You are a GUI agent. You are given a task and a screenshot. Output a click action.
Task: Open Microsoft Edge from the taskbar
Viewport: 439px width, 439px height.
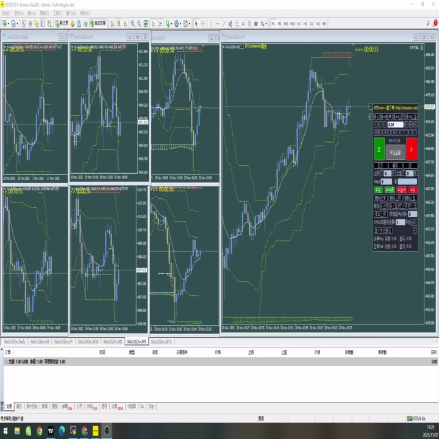pyautogui.click(x=62, y=431)
